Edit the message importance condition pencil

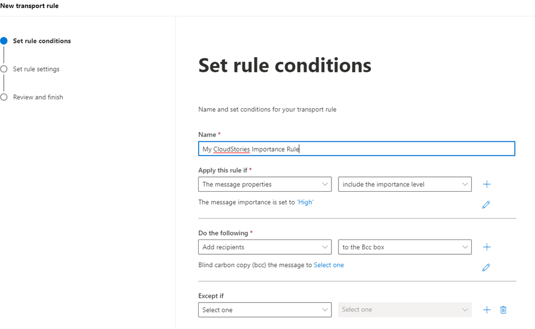tap(486, 205)
